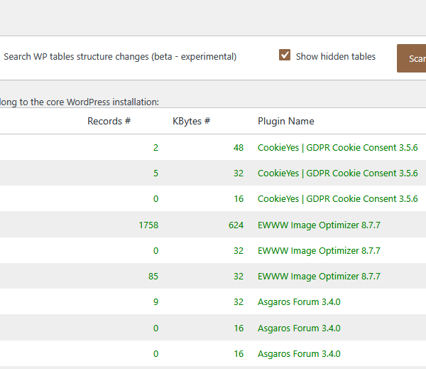Click the 624 KBytes value
The height and width of the screenshot is (369, 426).
(x=236, y=225)
